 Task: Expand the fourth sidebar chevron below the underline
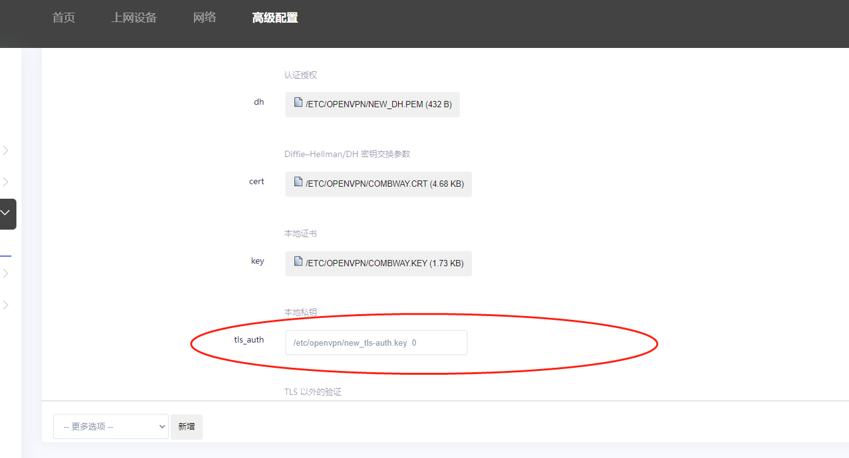coord(6,273)
